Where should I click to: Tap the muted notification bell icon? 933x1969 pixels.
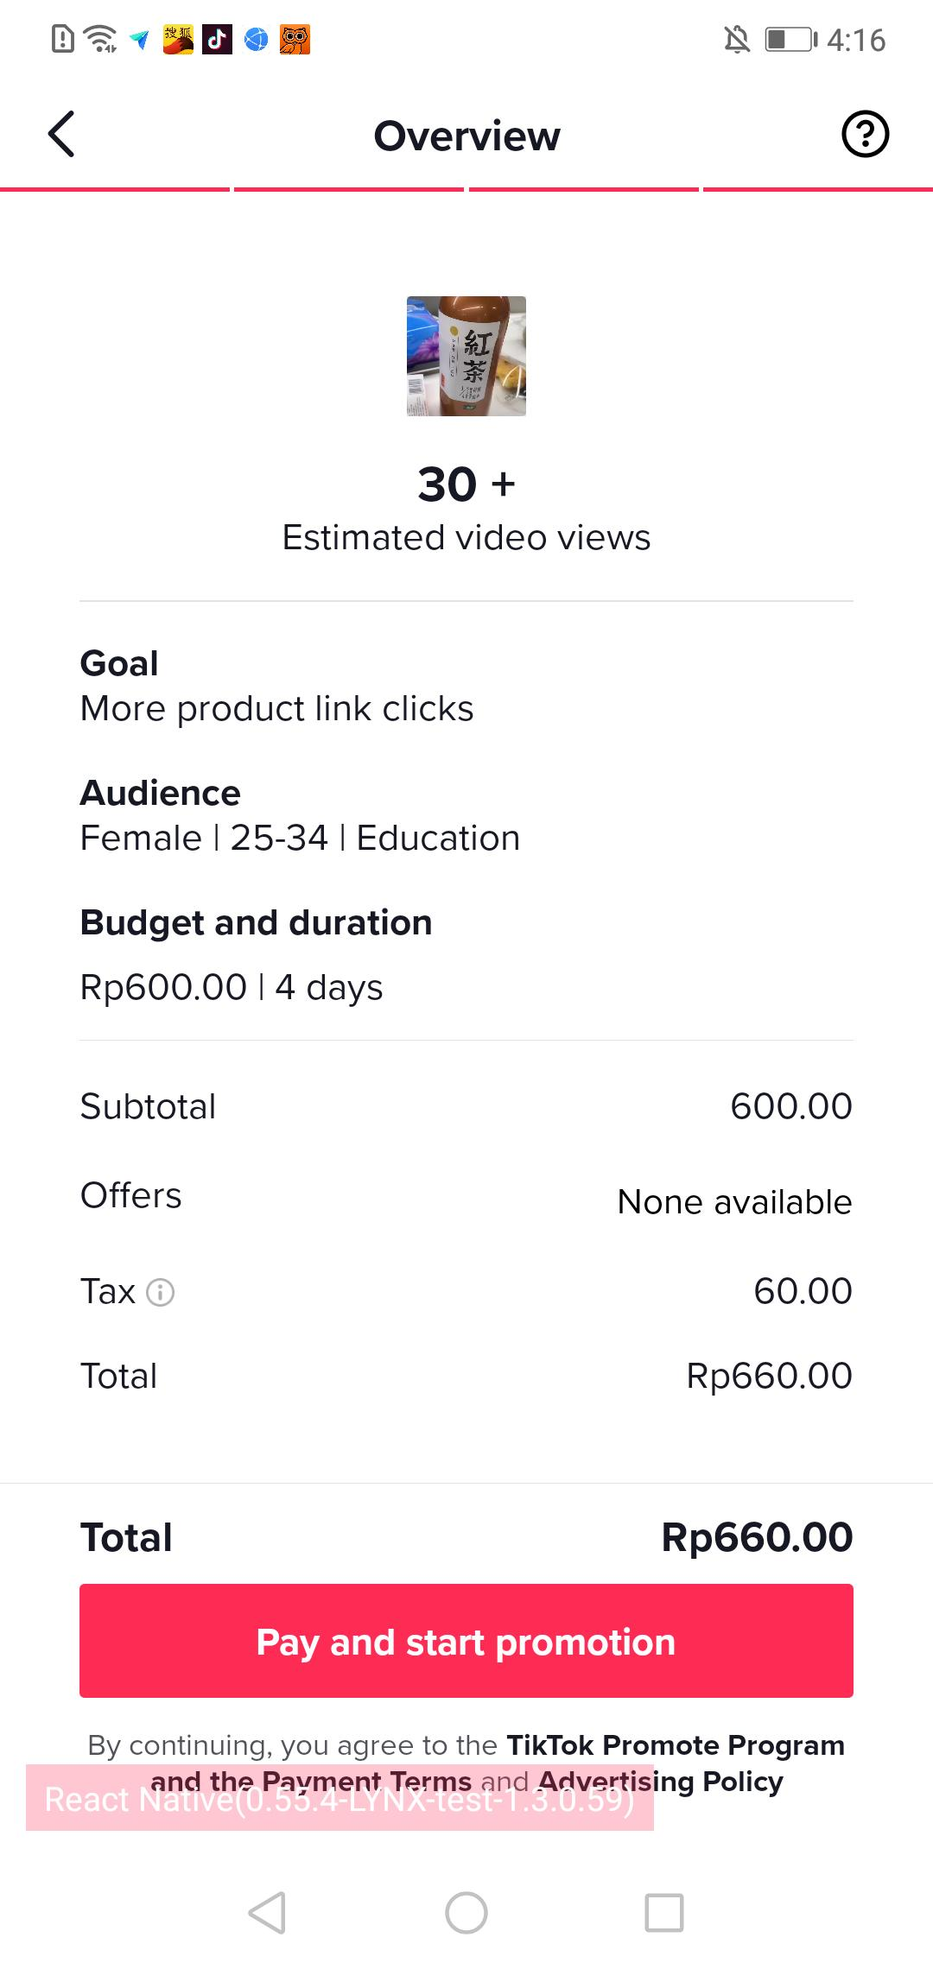pyautogui.click(x=737, y=40)
